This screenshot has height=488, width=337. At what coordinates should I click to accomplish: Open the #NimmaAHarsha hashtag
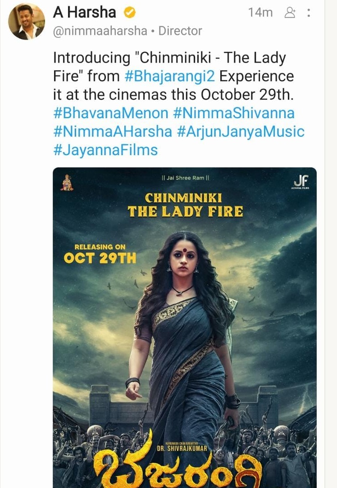[x=113, y=131]
